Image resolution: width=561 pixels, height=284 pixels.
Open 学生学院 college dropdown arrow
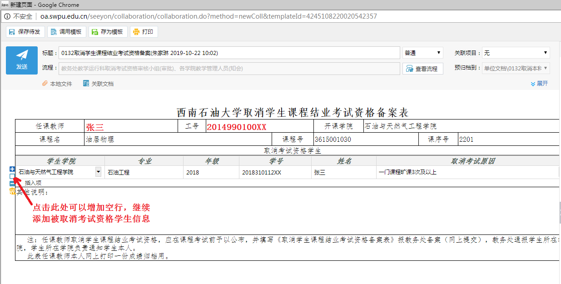tap(99, 172)
